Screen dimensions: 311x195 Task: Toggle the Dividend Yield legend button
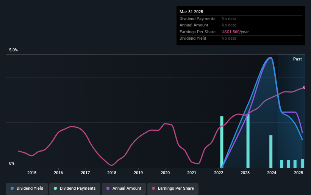point(27,189)
